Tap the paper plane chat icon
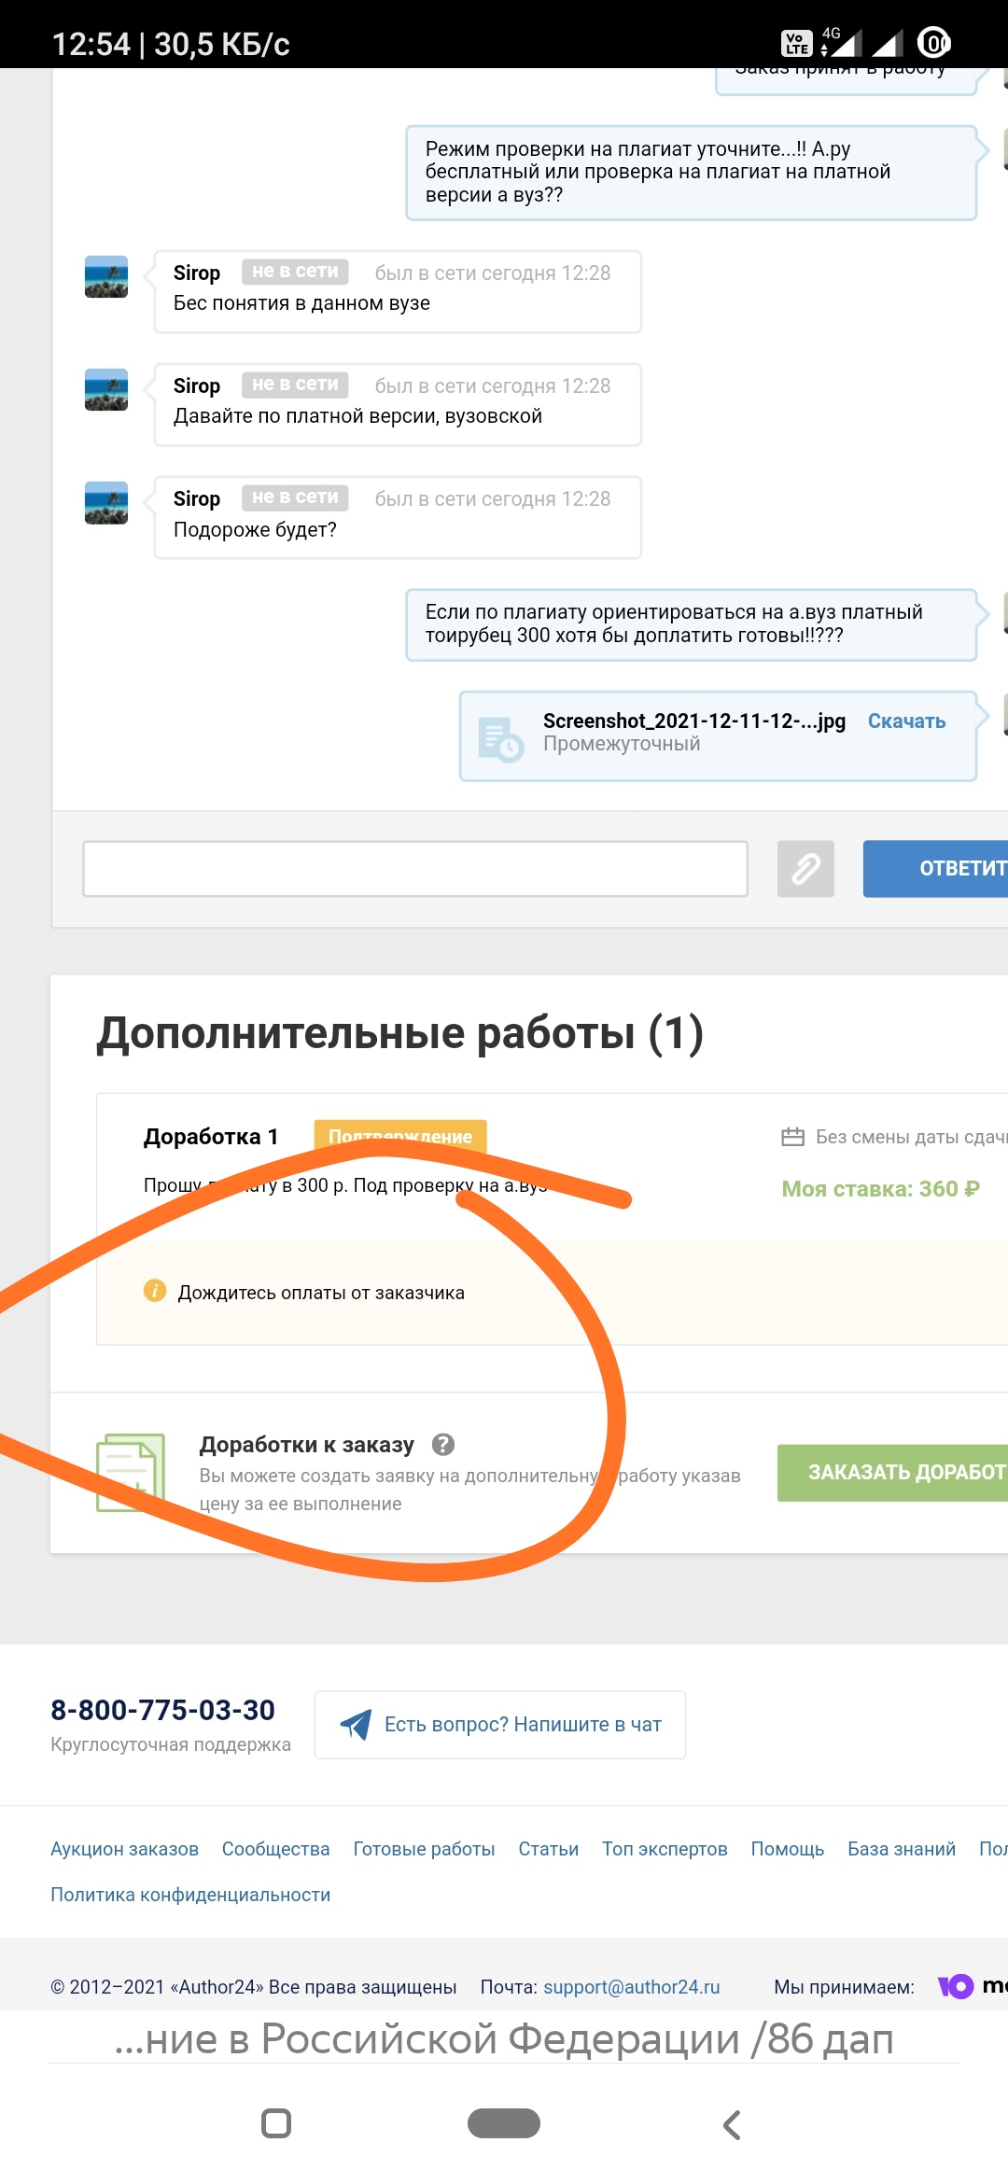1008x2184 pixels. point(356,1725)
